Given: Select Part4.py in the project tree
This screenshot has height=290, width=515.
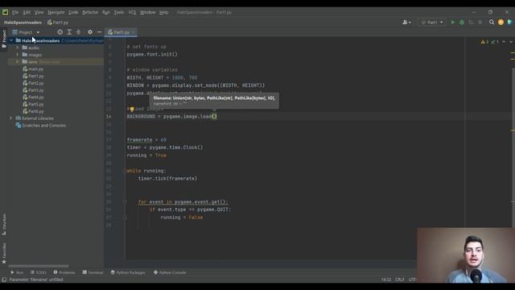Looking at the screenshot, I should (x=33, y=97).
